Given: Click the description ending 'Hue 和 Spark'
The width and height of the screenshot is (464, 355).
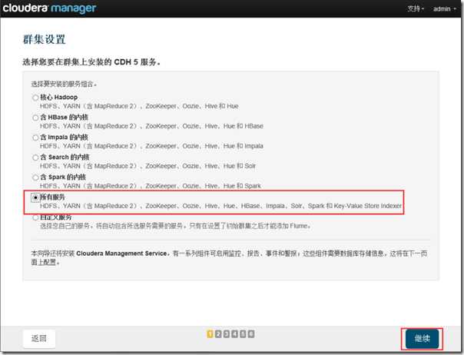Looking at the screenshot, I should tap(151, 186).
